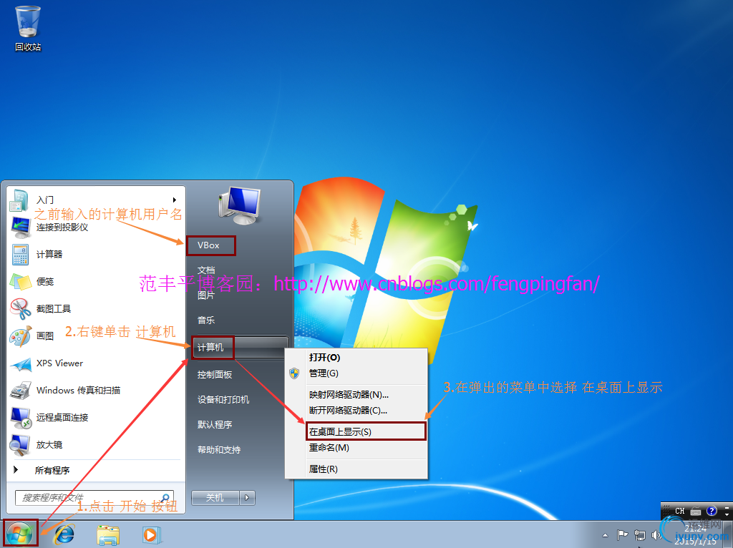Open XPS Viewer icon
This screenshot has height=548, width=733.
click(x=21, y=363)
